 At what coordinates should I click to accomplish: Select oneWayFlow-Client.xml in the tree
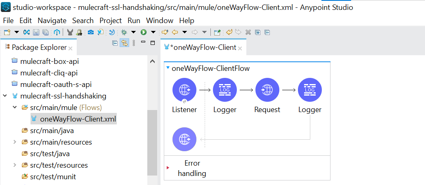78,119
